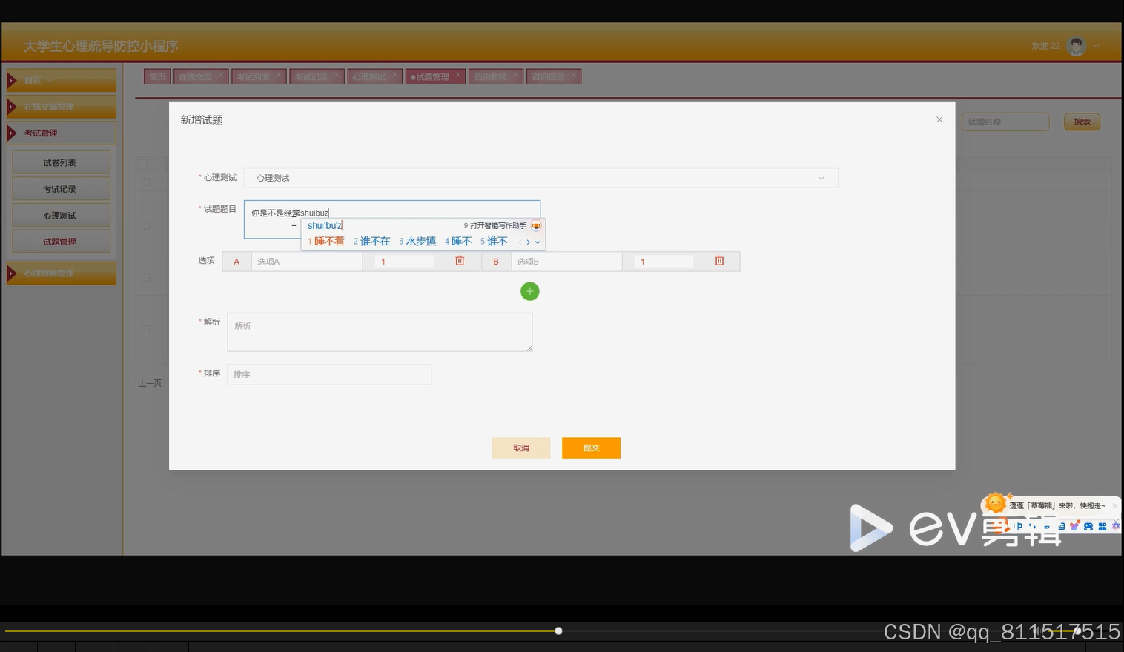Focus the 排序 input field
This screenshot has height=652, width=1124.
[329, 374]
